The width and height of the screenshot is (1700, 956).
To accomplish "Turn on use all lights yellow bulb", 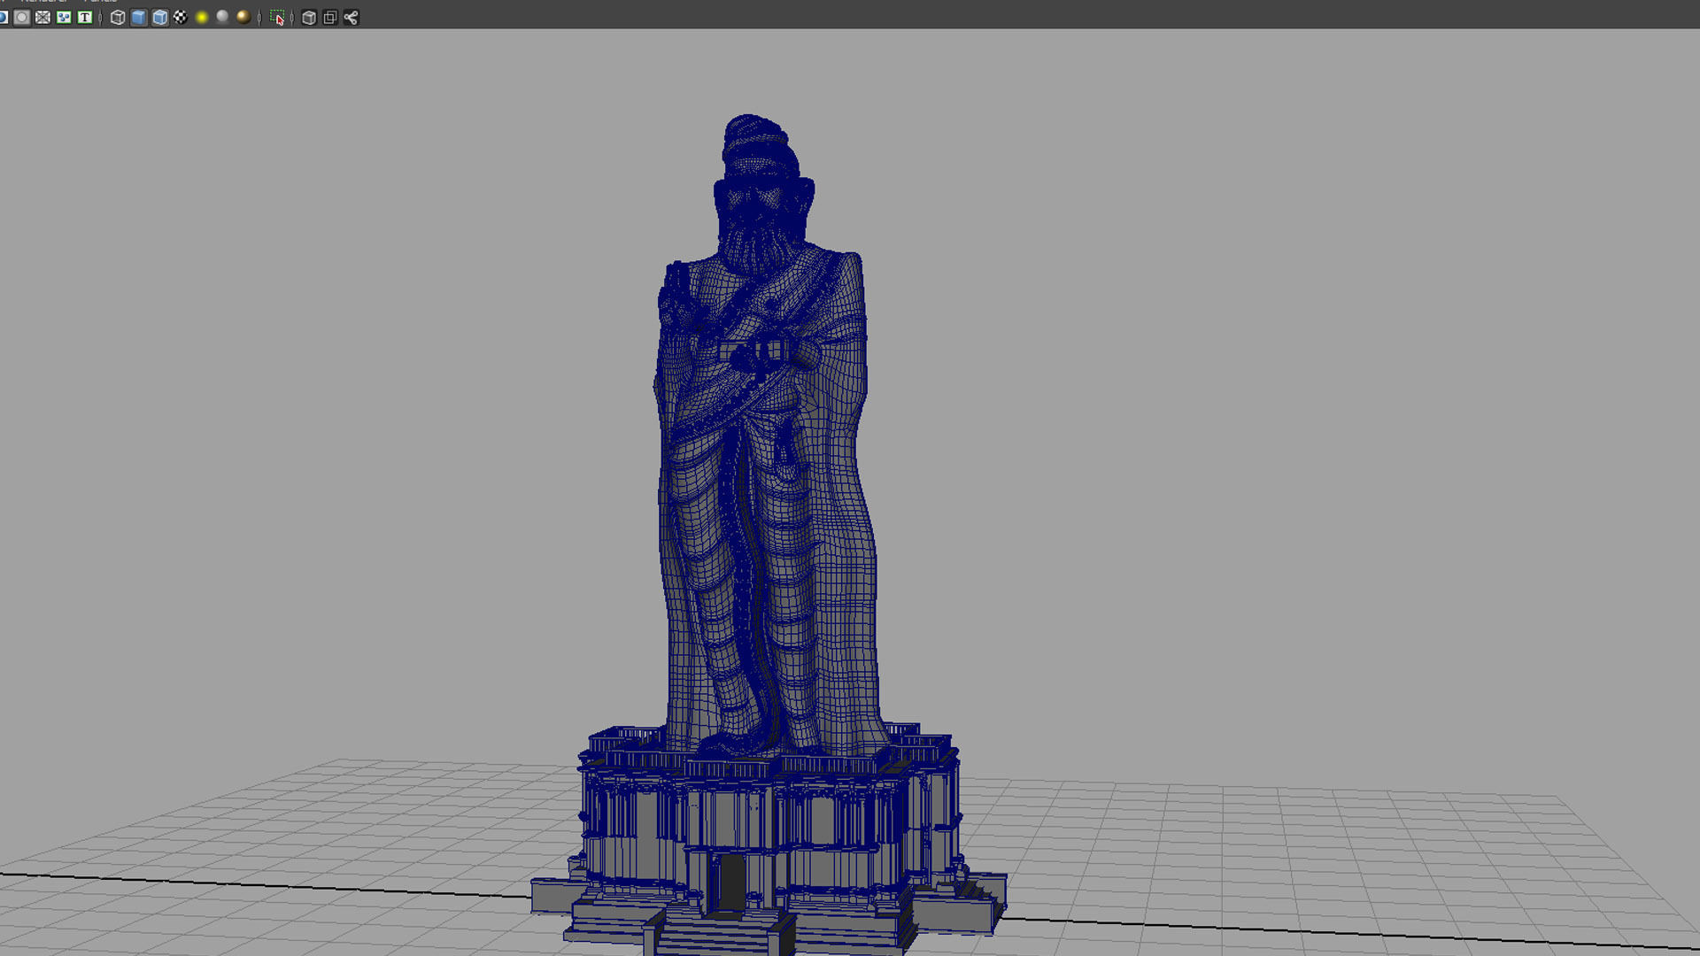I will pyautogui.click(x=202, y=17).
